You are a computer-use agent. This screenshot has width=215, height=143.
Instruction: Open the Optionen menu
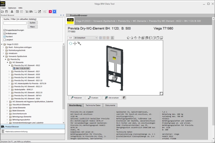tap(12, 8)
